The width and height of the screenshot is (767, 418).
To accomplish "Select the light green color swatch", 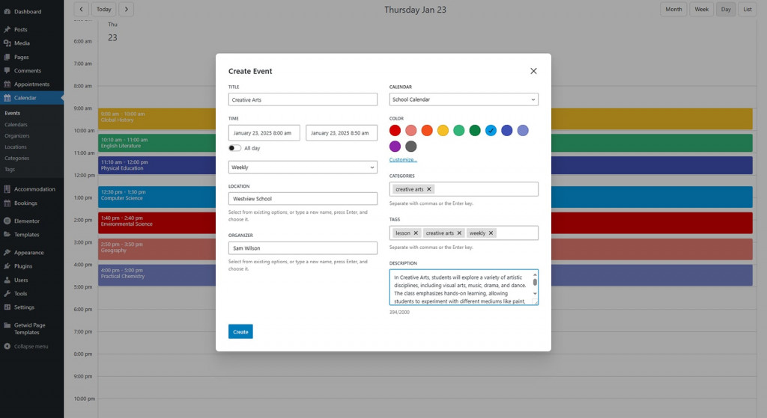I will [x=459, y=130].
